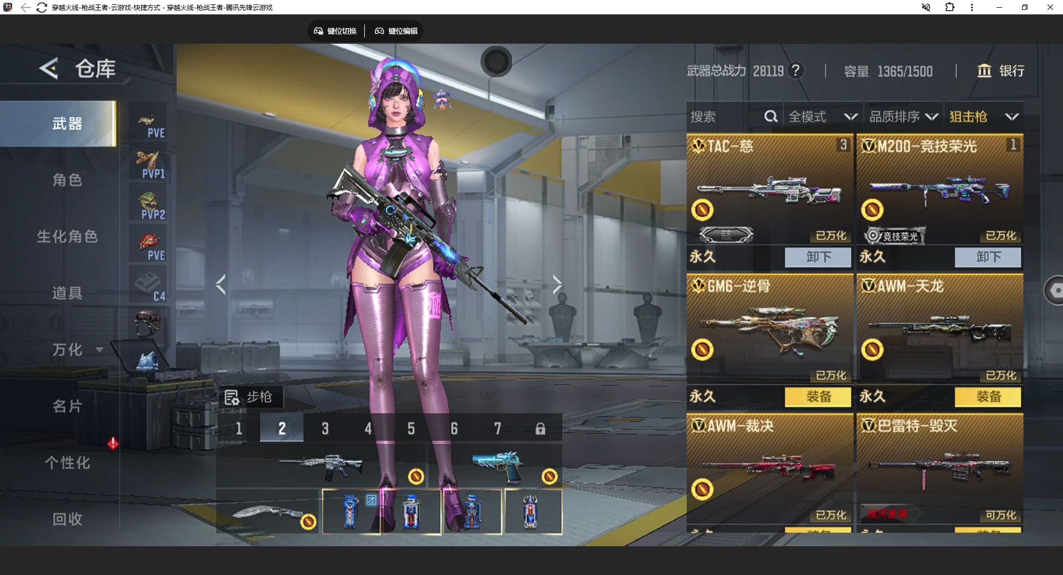Click the 搜索 search field
This screenshot has width=1063, height=575.
(734, 117)
